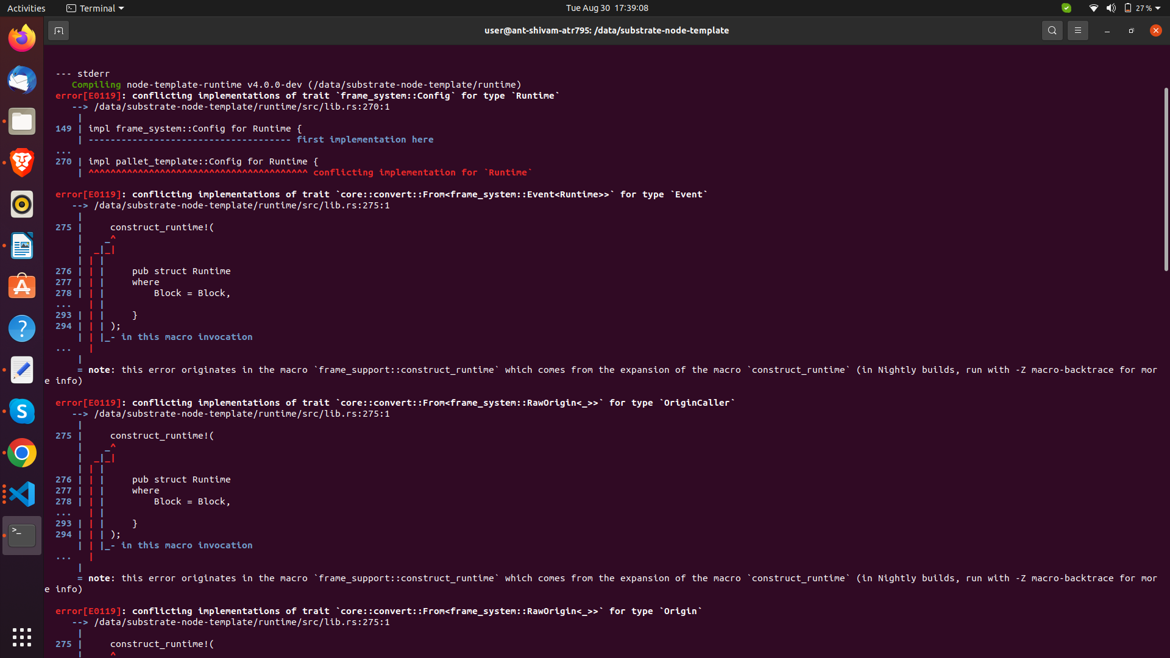The image size is (1170, 658).
Task: Open the terminal hamburger menu
Action: pos(1077,30)
